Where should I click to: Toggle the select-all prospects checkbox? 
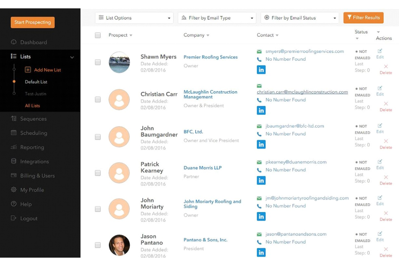[98, 35]
